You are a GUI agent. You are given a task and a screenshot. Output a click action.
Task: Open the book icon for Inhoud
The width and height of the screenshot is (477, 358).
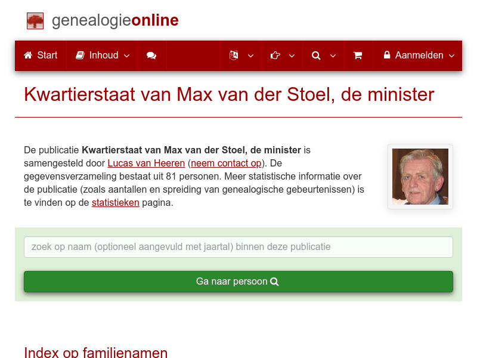pos(80,55)
